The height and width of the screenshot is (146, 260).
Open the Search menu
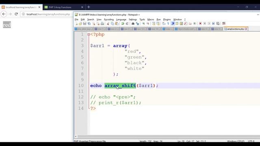click(91, 19)
